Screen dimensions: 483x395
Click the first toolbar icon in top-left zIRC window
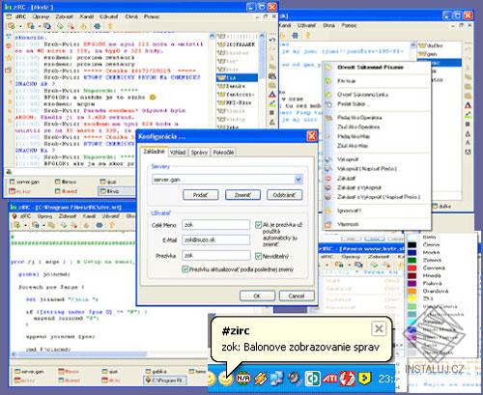click(x=12, y=26)
